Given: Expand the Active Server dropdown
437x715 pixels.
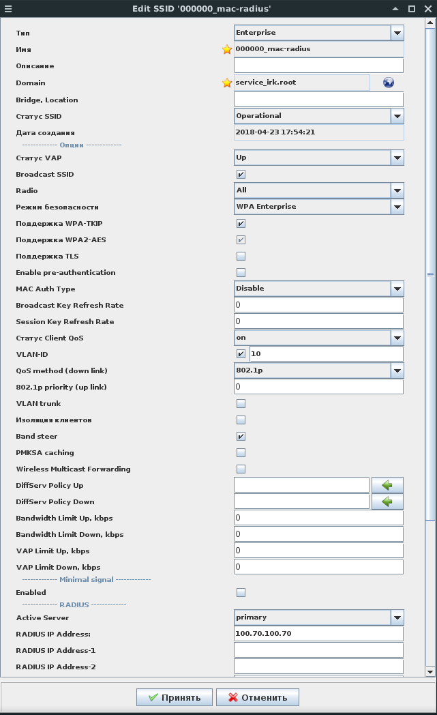Looking at the screenshot, I should pyautogui.click(x=397, y=617).
